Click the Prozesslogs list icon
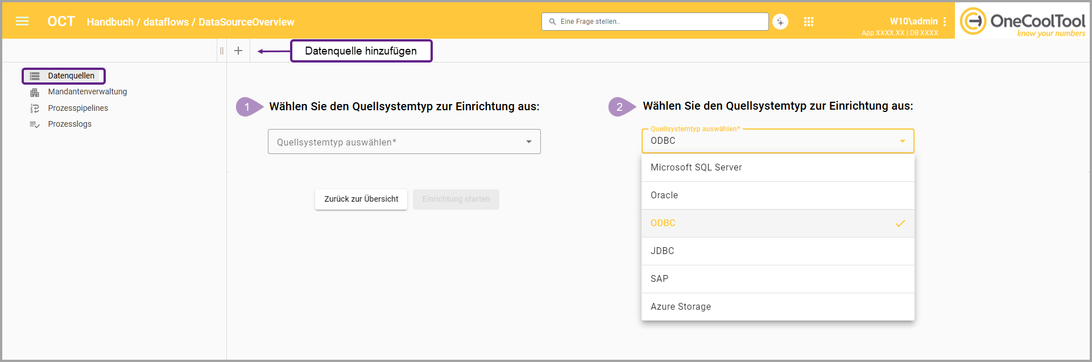Image resolution: width=1092 pixels, height=362 pixels. 35,124
